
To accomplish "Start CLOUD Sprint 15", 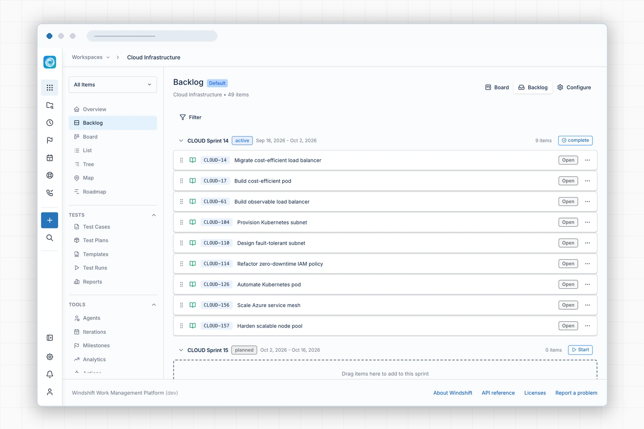I will (x=580, y=350).
